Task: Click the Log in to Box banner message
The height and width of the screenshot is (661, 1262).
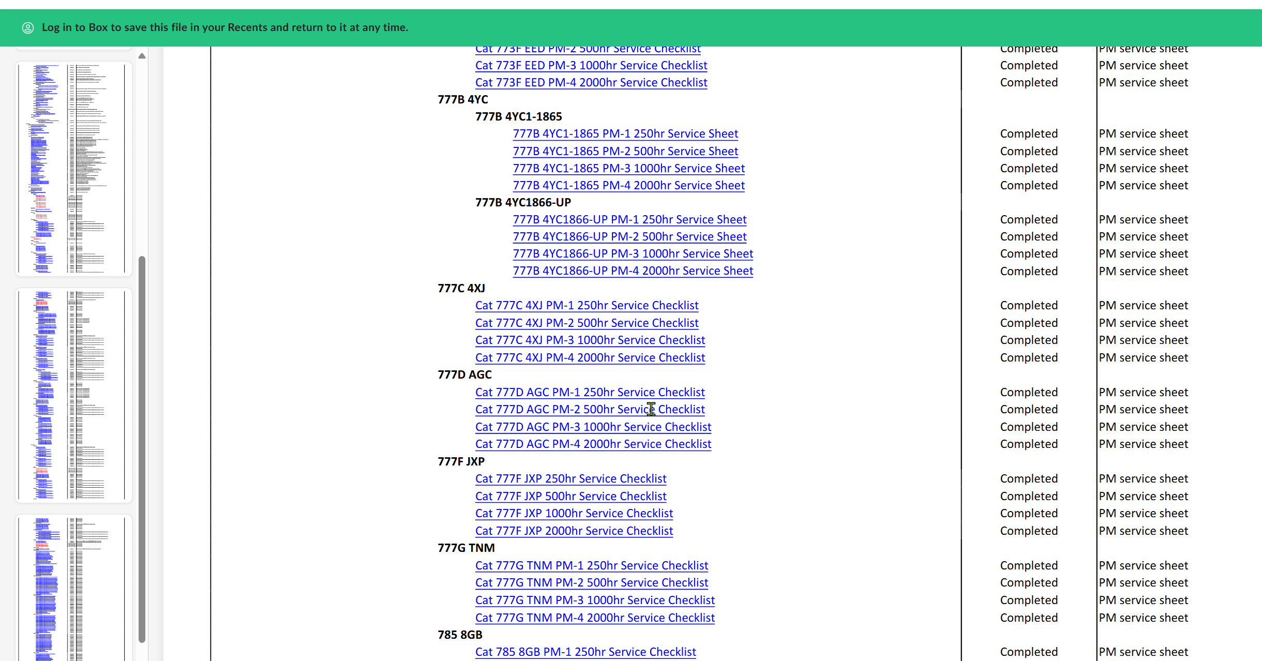Action: pyautogui.click(x=225, y=27)
